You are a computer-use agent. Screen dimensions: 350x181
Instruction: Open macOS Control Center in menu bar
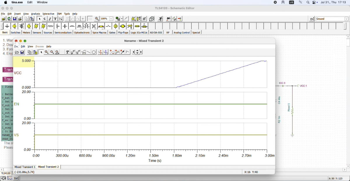point(314,2)
